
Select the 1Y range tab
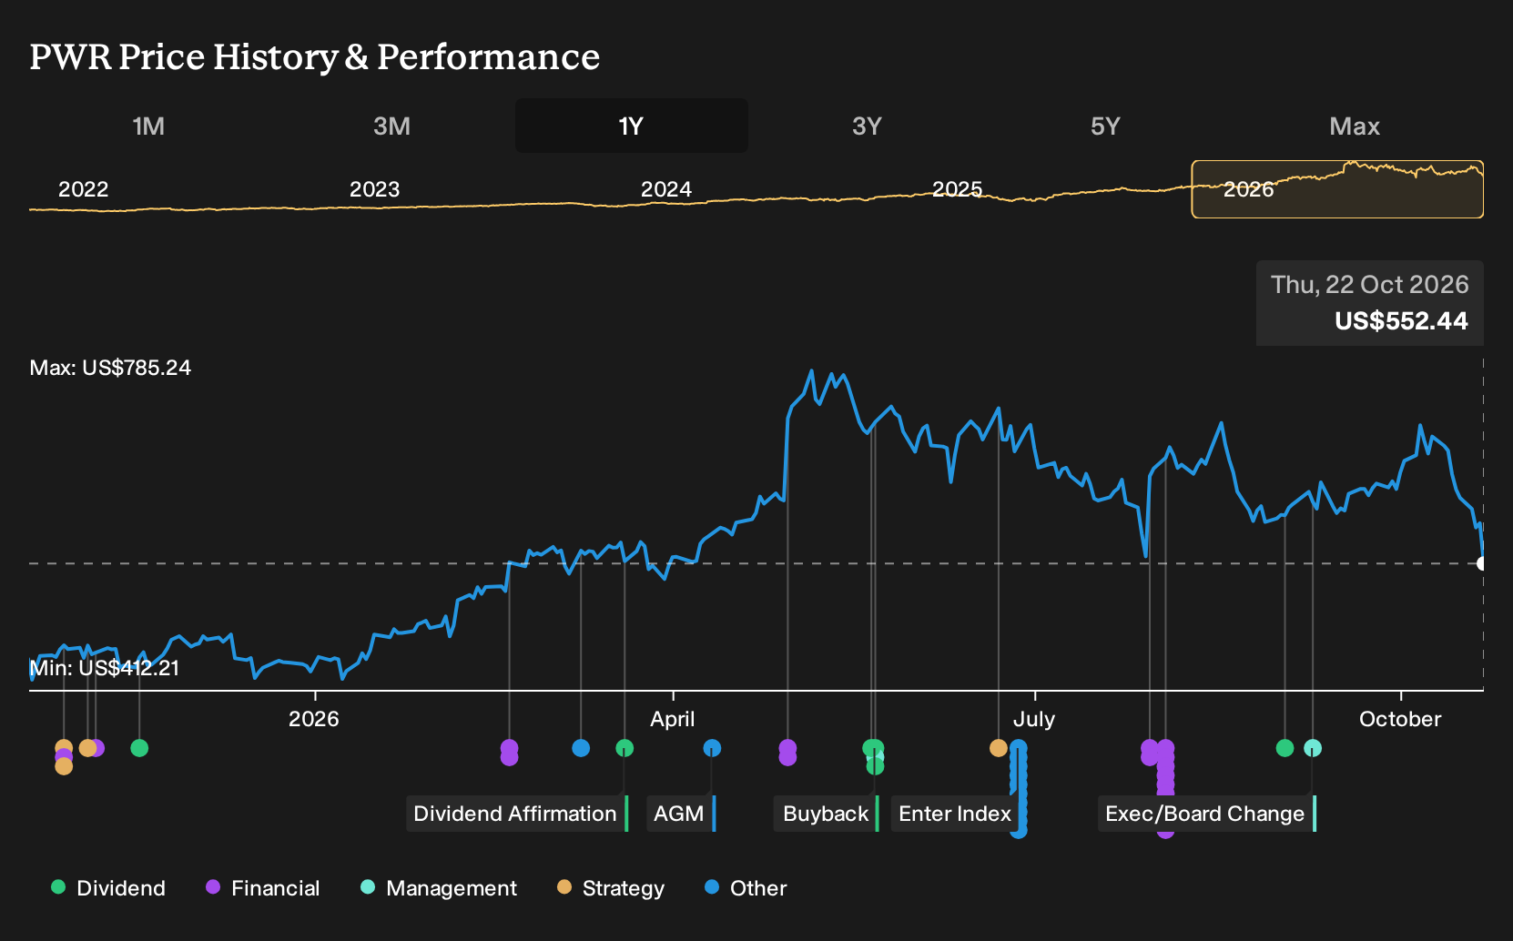[631, 126]
